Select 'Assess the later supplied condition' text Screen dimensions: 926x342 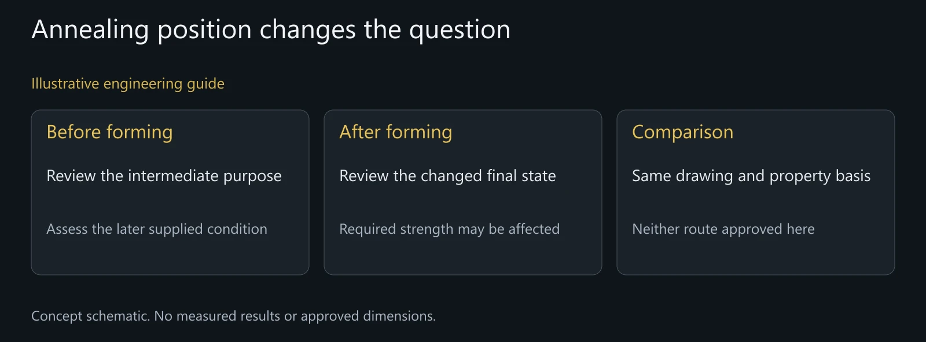(x=157, y=229)
